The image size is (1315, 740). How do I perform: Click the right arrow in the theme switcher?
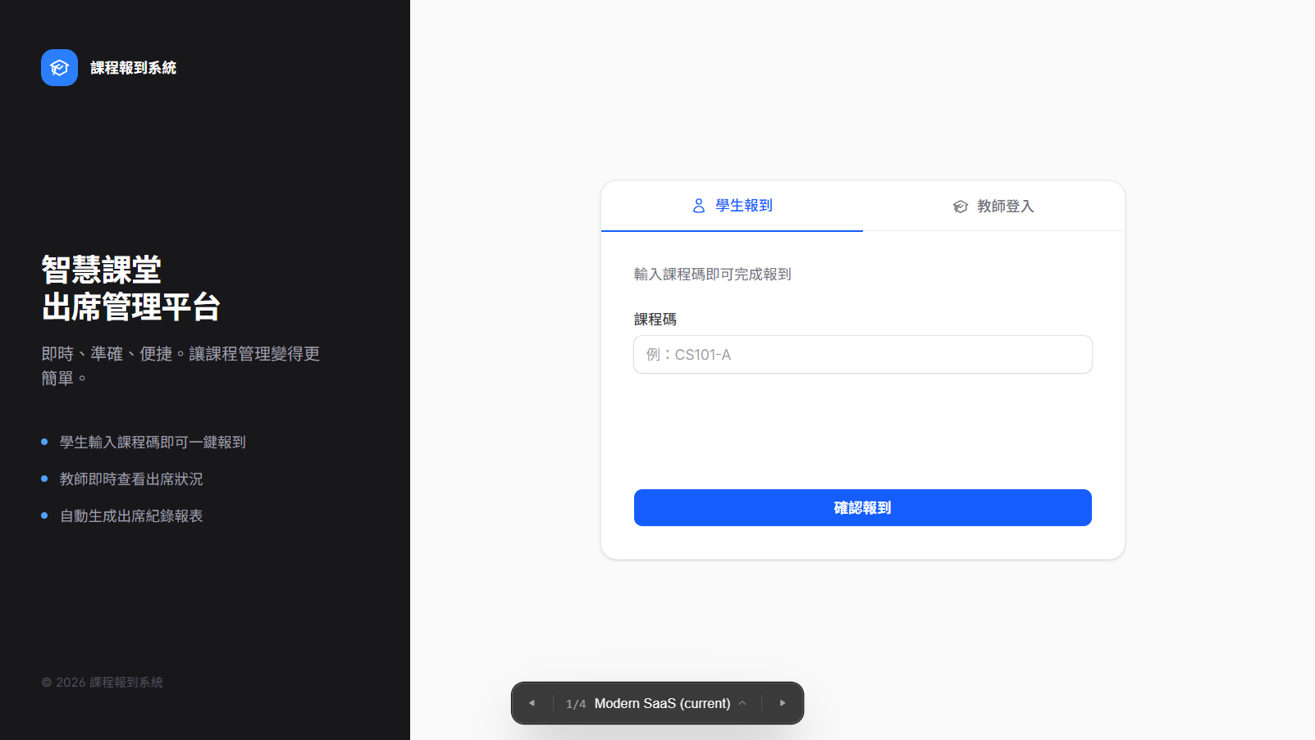tap(782, 702)
